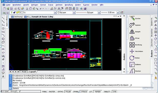Toggle POLAR tracking
The width and height of the screenshot is (158, 93).
tap(68, 91)
